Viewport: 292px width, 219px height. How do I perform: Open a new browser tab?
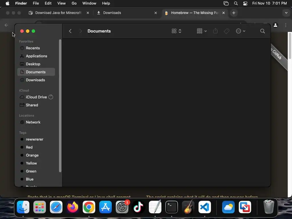pyautogui.click(x=234, y=13)
